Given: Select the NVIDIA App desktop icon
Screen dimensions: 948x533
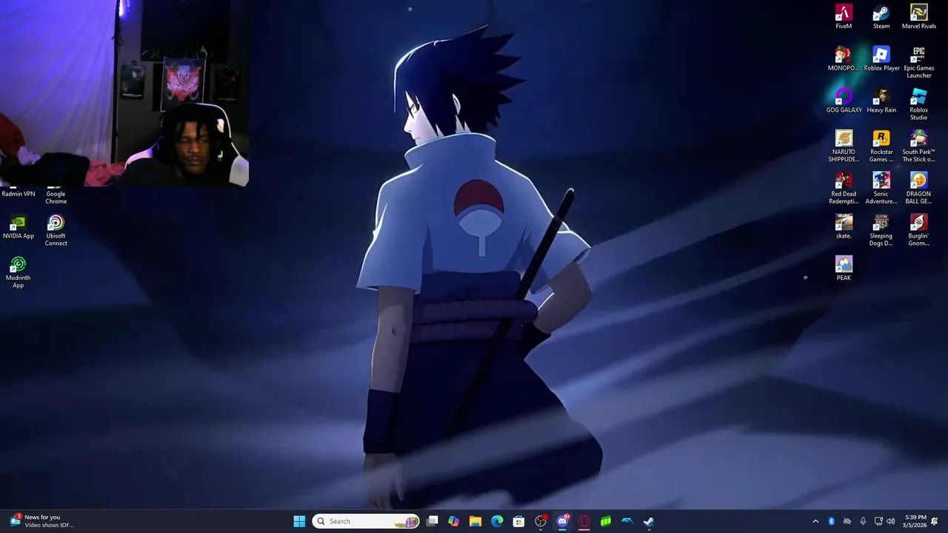Looking at the screenshot, I should click(19, 227).
